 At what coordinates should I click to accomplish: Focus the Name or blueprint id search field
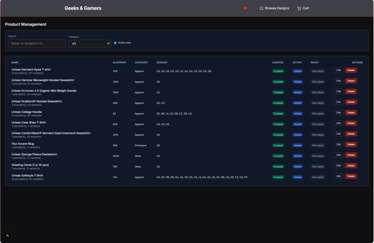[x=37, y=43]
